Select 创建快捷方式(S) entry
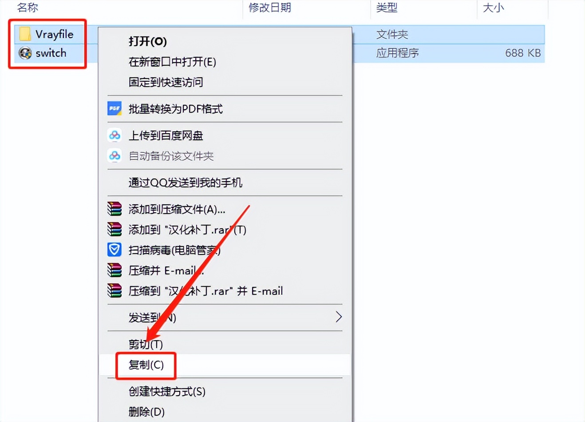The width and height of the screenshot is (585, 422). pyautogui.click(x=167, y=391)
